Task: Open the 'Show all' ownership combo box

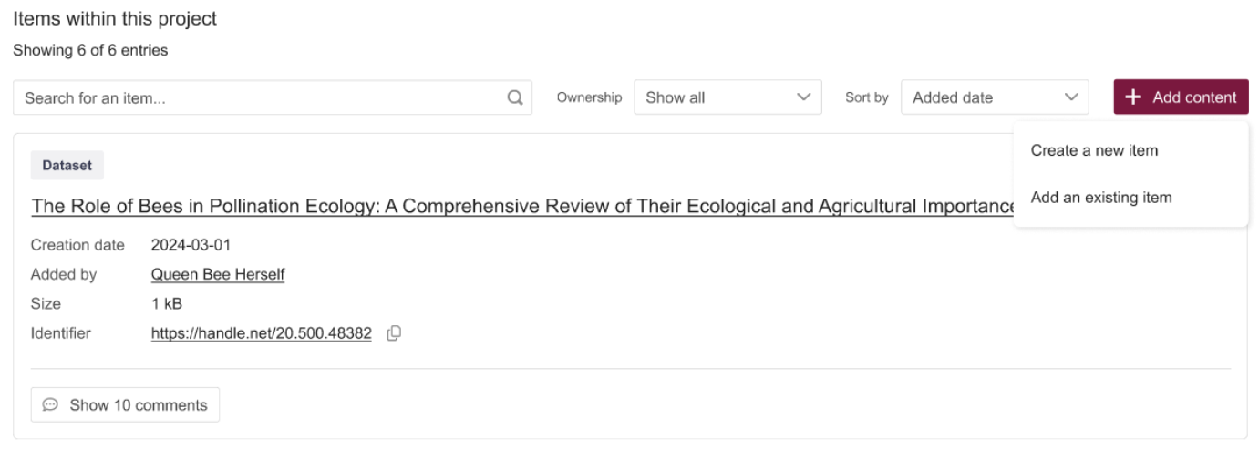Action: coord(727,97)
